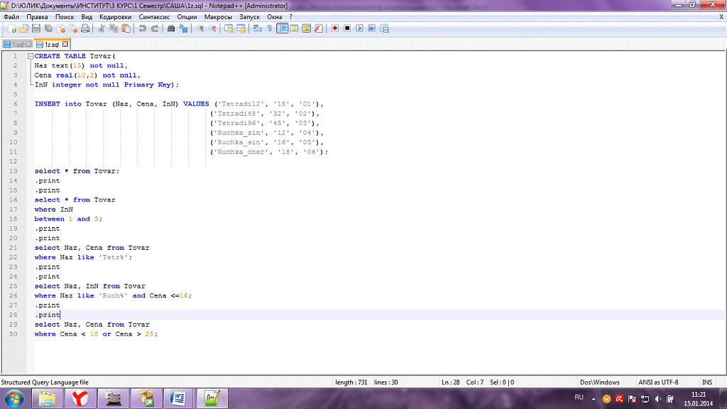Viewport: 727px width, 409px height.
Task: Close the 1z.sql tab
Action: click(65, 44)
